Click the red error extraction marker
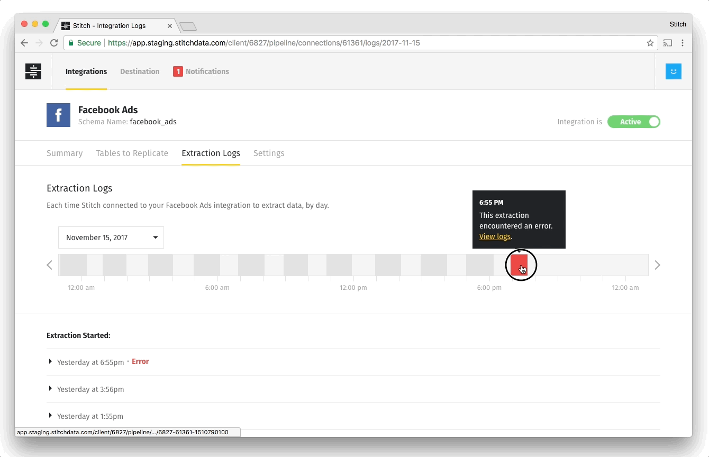Viewport: 709px width, 457px height. (x=519, y=265)
